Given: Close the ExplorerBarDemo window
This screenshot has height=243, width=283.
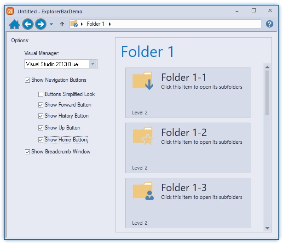Looking at the screenshot, I should click(270, 11).
